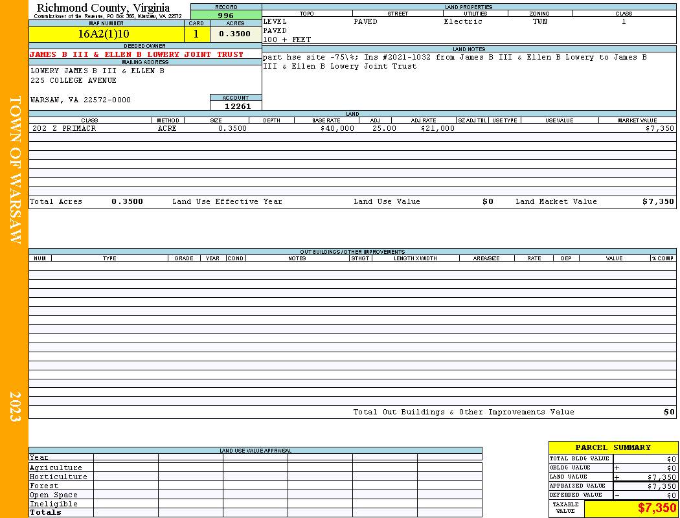Select the year 2023 in the orange sidebar
This screenshot has width=680, height=518.
coord(15,407)
